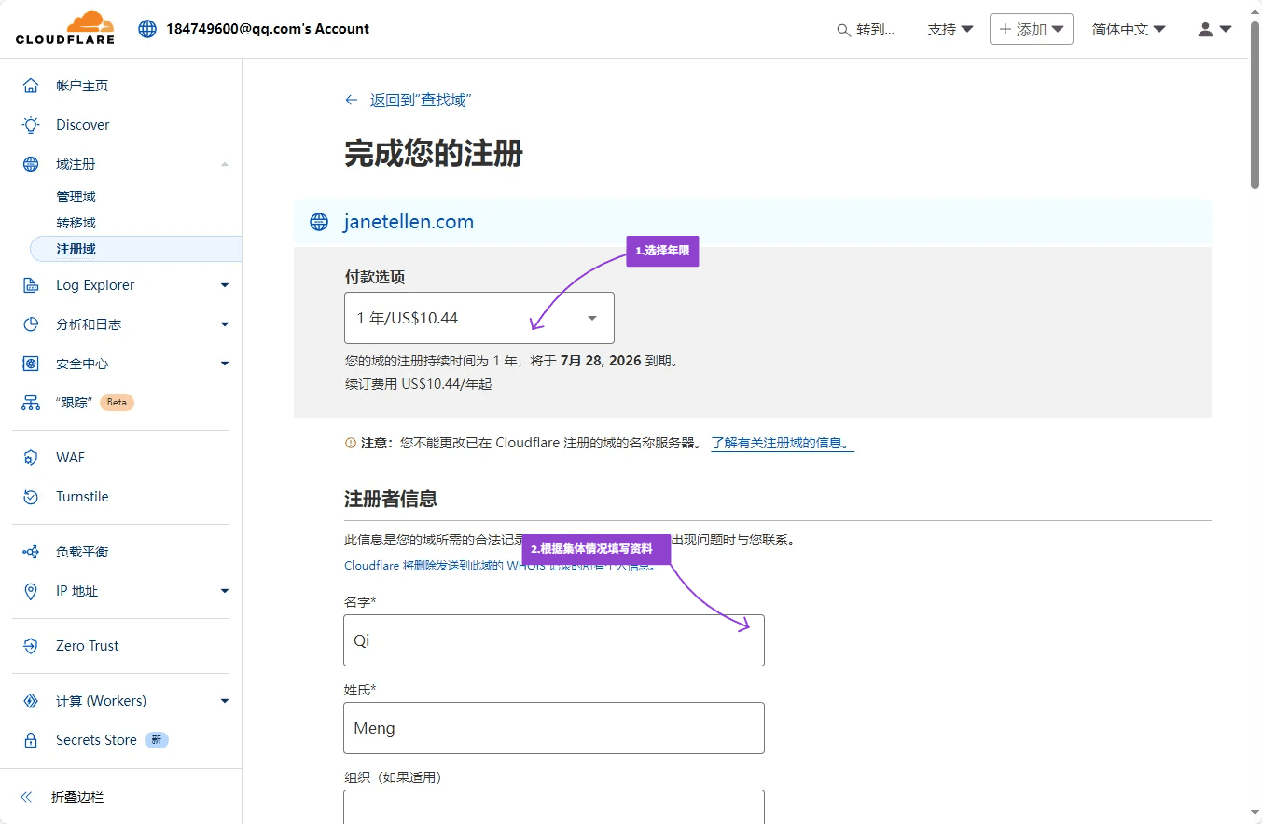Open WAF from the sidebar
This screenshot has width=1262, height=824.
pyautogui.click(x=70, y=458)
